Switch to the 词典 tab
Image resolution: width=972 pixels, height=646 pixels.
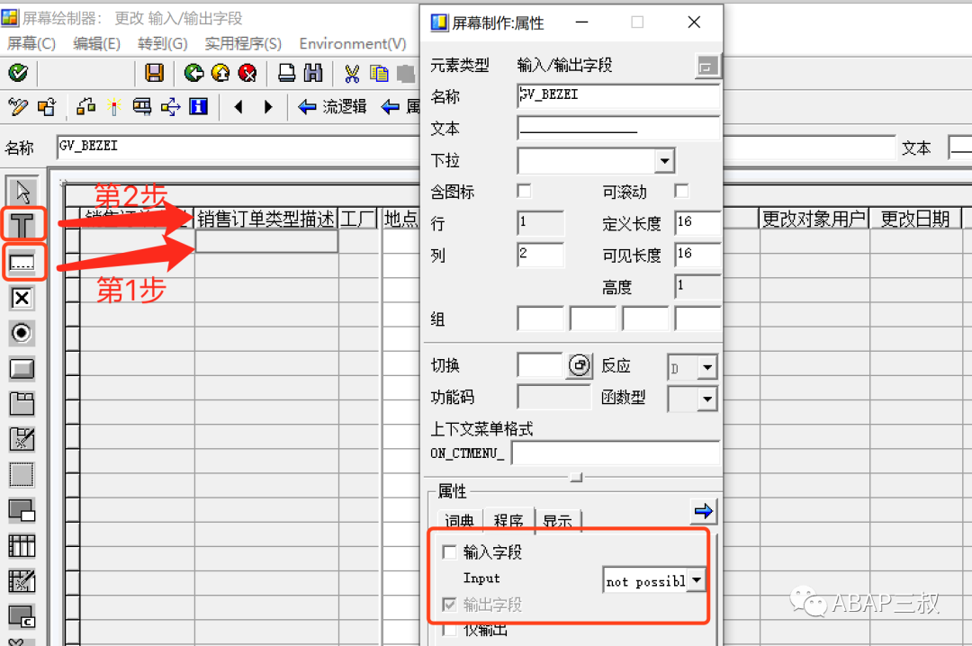tap(459, 521)
